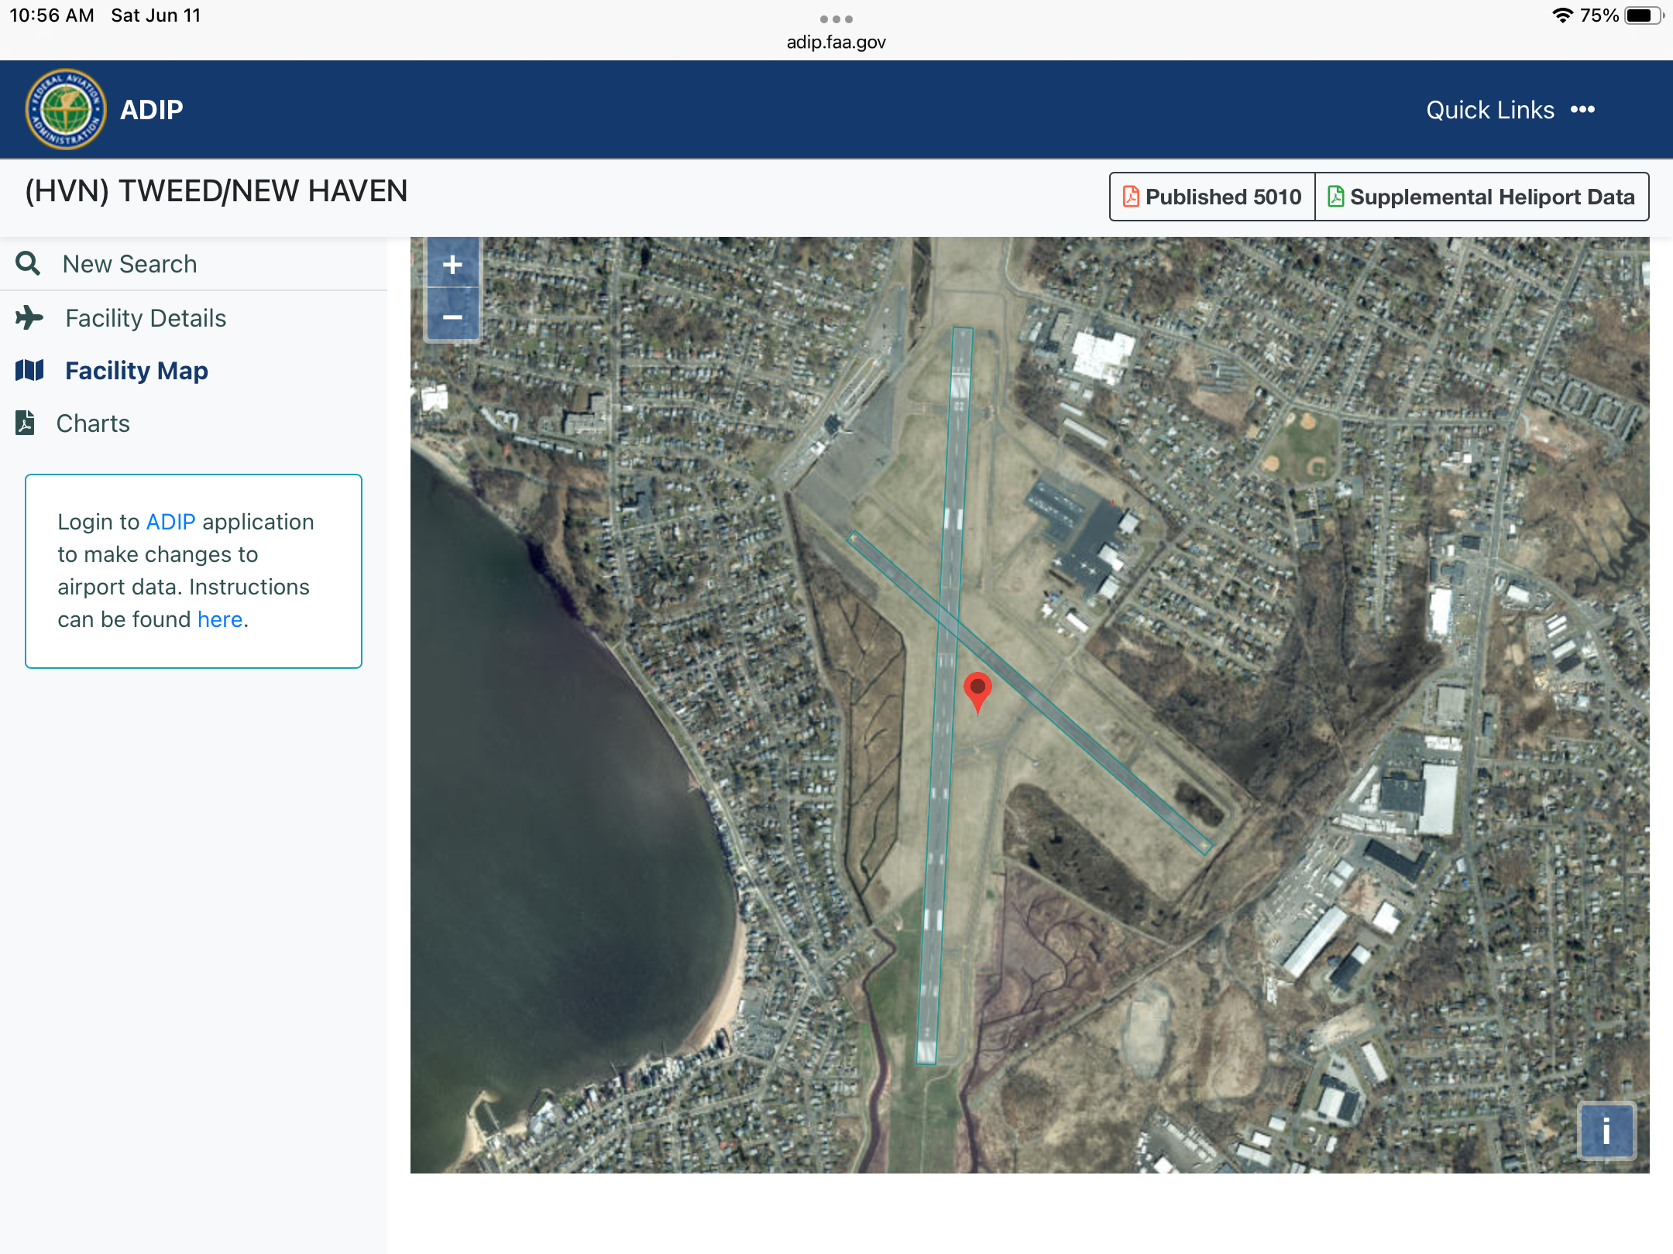
Task: Open the three-dot multitasking menu at top
Action: [836, 19]
